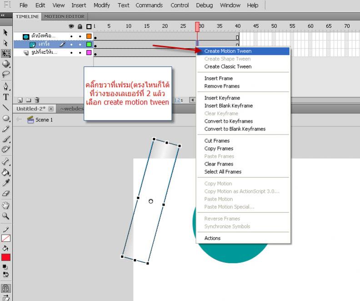360x301 pixels.
Task: Choose Remove Frames from context menu
Action: click(x=243, y=86)
